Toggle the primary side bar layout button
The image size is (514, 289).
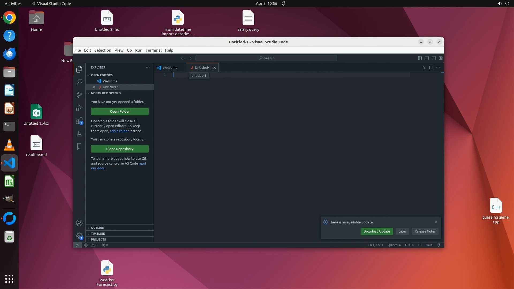(420, 58)
